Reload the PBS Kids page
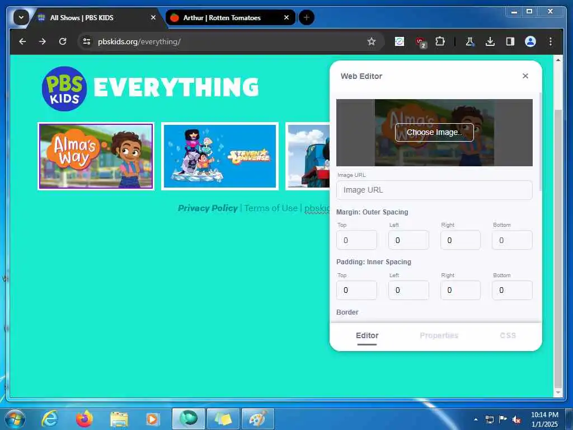573x430 pixels. click(63, 41)
